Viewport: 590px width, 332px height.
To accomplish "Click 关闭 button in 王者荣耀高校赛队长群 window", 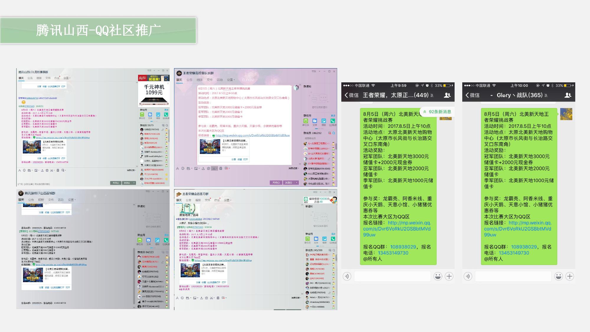I will coord(276,183).
